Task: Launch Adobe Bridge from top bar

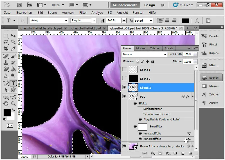Action: click(20, 5)
